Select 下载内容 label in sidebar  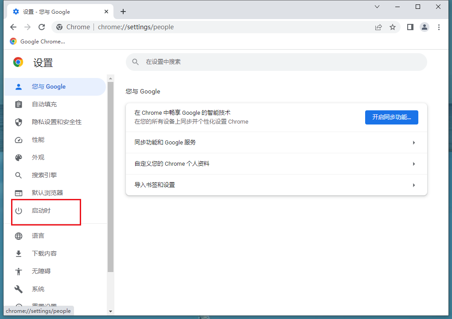44,253
